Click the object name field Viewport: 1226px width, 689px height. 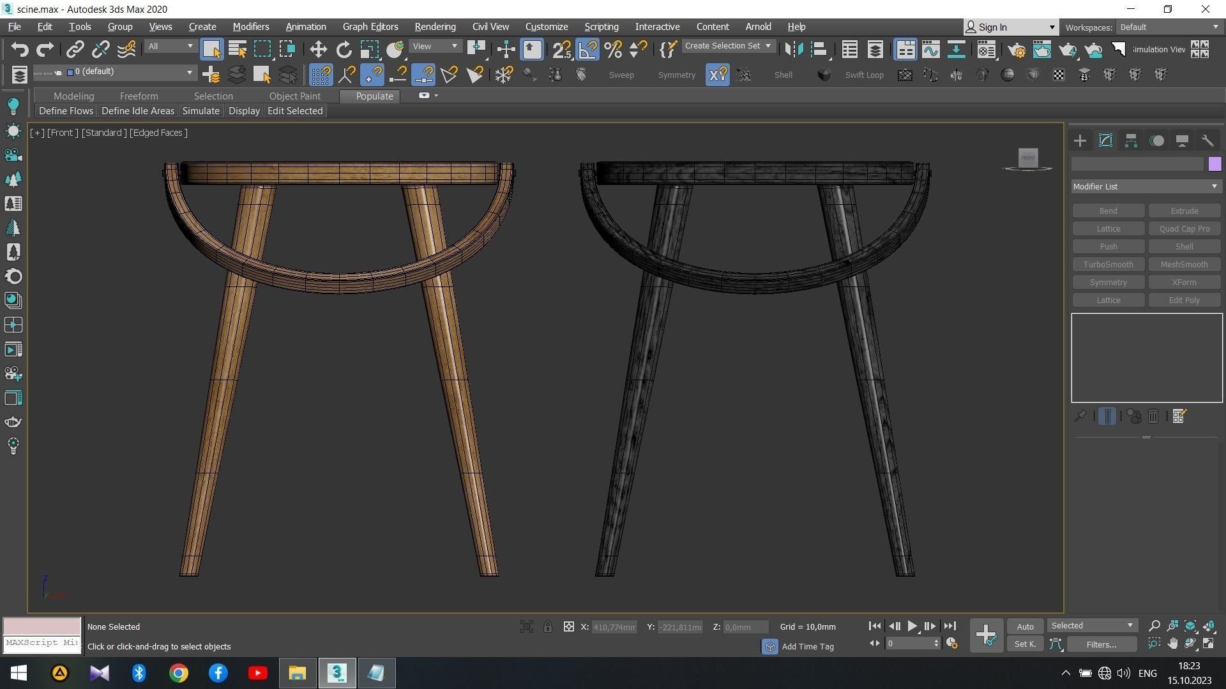(1137, 164)
